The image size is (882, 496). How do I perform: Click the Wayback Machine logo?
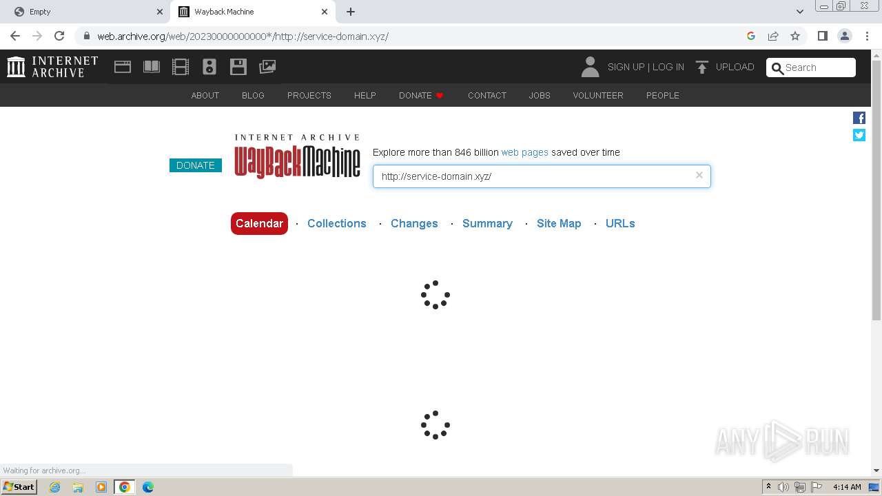click(x=297, y=156)
